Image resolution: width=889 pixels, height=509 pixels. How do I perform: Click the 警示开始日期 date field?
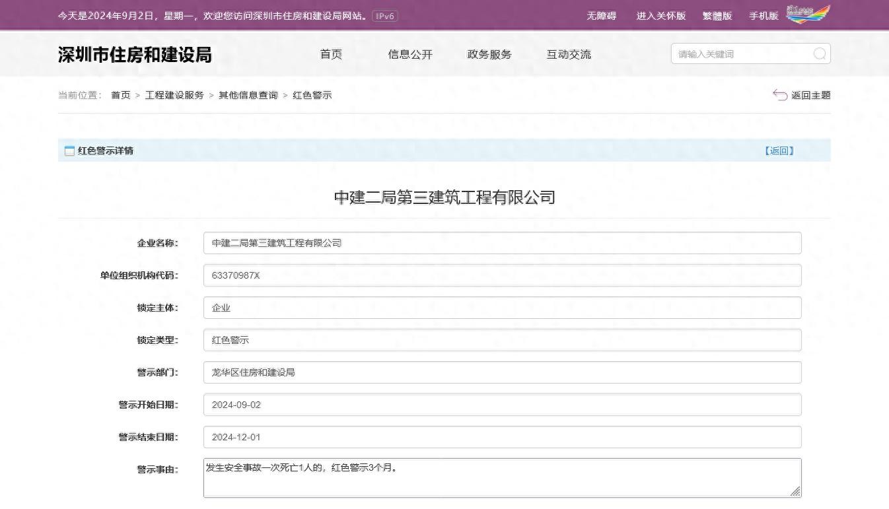[x=502, y=405]
